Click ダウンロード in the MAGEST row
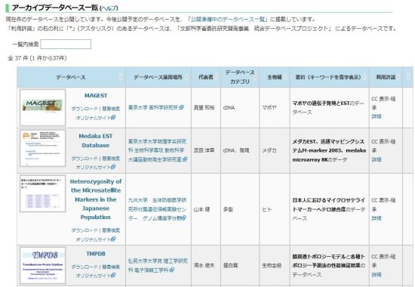Viewport: 415px width, 287px height. tap(85, 109)
